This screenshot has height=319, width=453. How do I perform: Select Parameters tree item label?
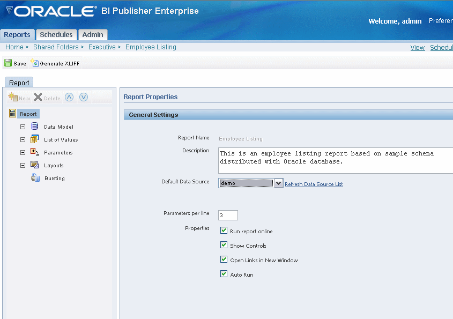(58, 153)
